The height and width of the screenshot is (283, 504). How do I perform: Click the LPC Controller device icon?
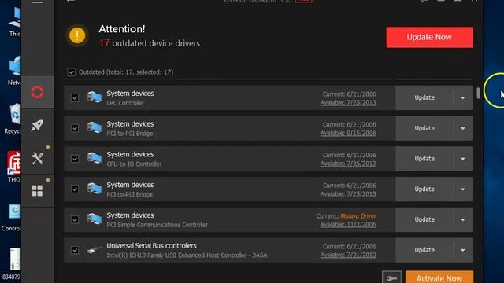[x=94, y=97]
